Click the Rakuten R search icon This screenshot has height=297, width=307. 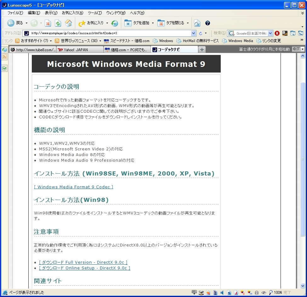pos(277,33)
